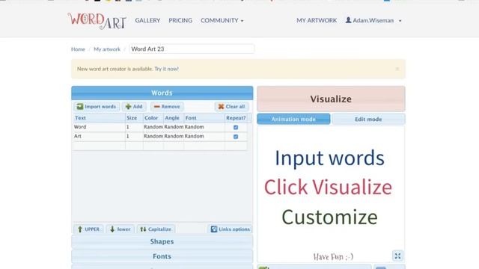Image resolution: width=479 pixels, height=269 pixels.
Task: Click the Color column header
Action: pyautogui.click(x=153, y=118)
